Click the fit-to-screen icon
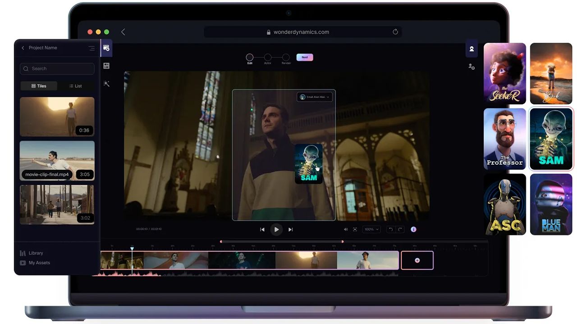This screenshot has width=577, height=324. [x=355, y=229]
